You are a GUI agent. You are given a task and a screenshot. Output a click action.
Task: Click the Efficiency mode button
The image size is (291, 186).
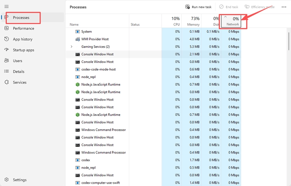tap(260, 7)
